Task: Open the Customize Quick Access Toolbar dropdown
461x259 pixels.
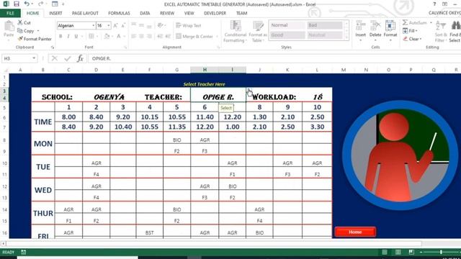Action: tap(63, 4)
